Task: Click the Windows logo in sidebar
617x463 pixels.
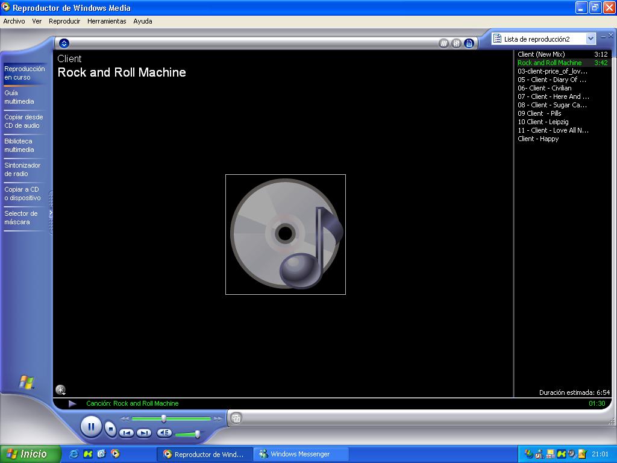Action: (x=27, y=382)
